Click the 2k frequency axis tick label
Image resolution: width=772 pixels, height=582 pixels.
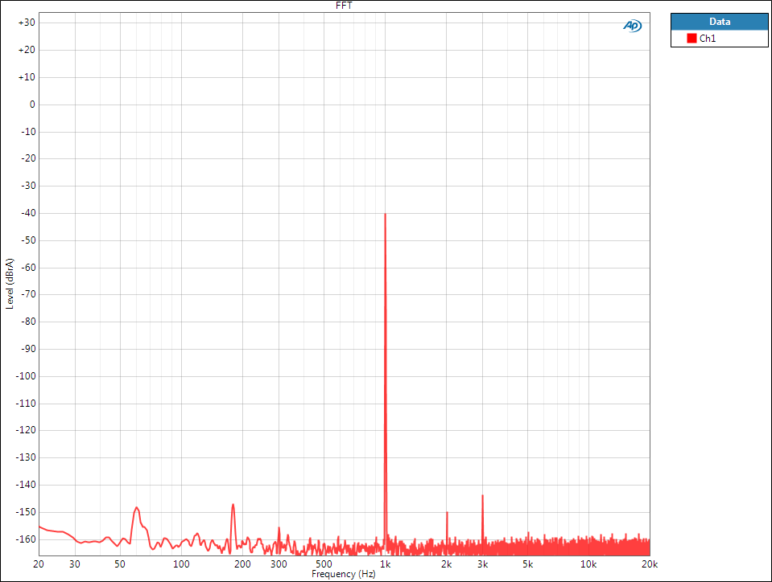[x=447, y=564]
